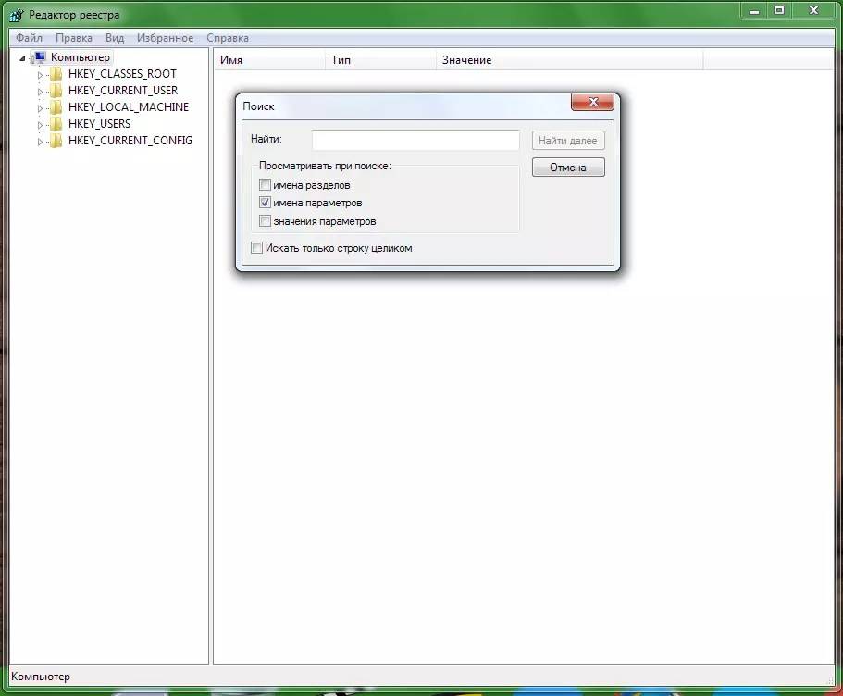Enable the значения параметров checkbox
843x696 pixels.
coord(266,221)
